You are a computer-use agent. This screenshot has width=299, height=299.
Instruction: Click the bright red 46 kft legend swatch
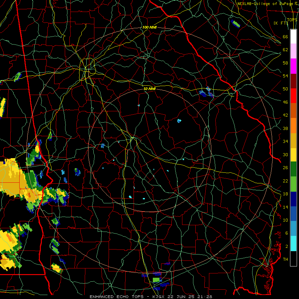pyautogui.click(x=293, y=96)
